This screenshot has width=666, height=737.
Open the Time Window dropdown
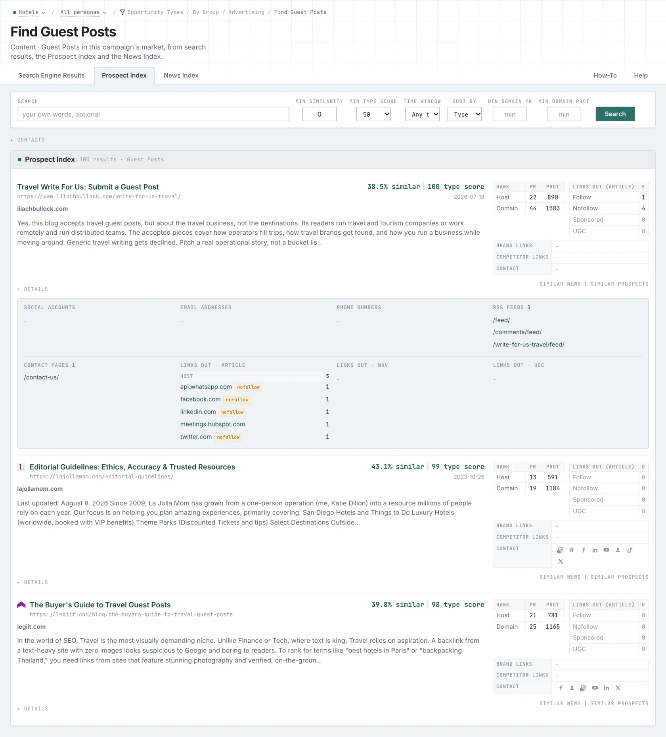click(423, 114)
